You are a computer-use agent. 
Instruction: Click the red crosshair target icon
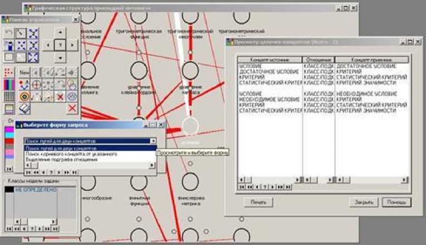point(36,85)
